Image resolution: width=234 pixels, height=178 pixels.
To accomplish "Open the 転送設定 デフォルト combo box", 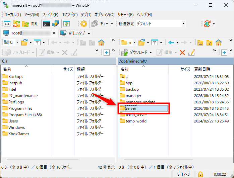I will point(161,24).
